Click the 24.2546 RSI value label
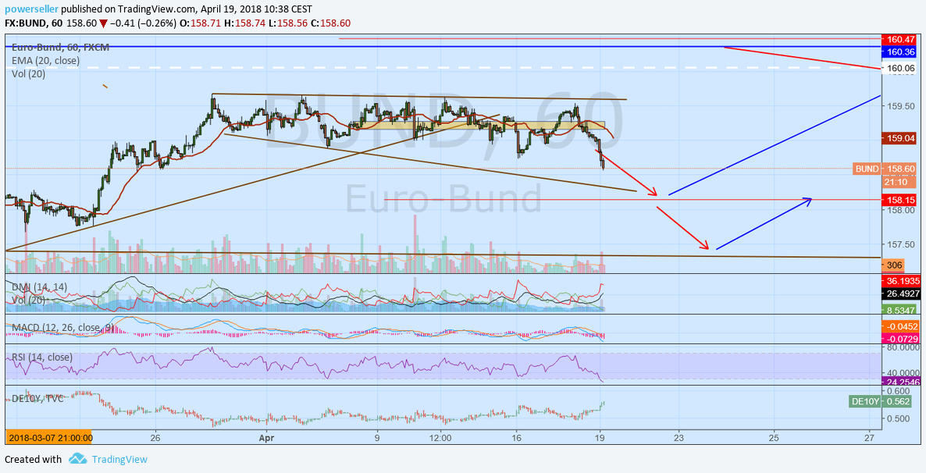The image size is (926, 473). (x=901, y=382)
